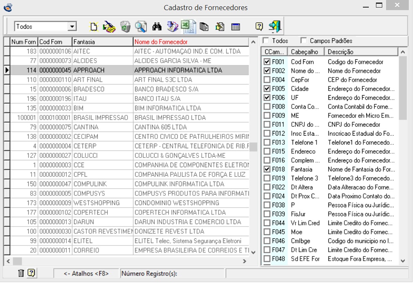Select the COMPULINK INFORMATICA LTDA row
The height and width of the screenshot is (283, 413).
(x=126, y=184)
